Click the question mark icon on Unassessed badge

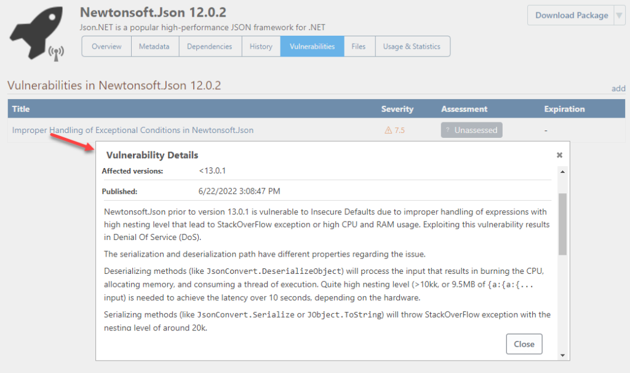(449, 130)
